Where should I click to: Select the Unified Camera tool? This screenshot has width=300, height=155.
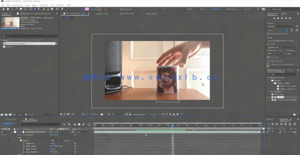coord(21,9)
